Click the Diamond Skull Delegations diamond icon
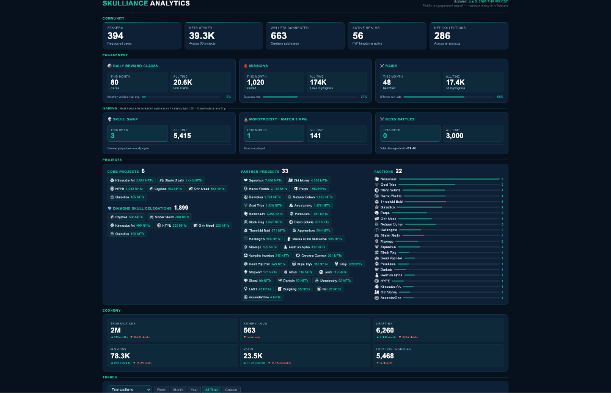This screenshot has width=611, height=393. pos(109,208)
